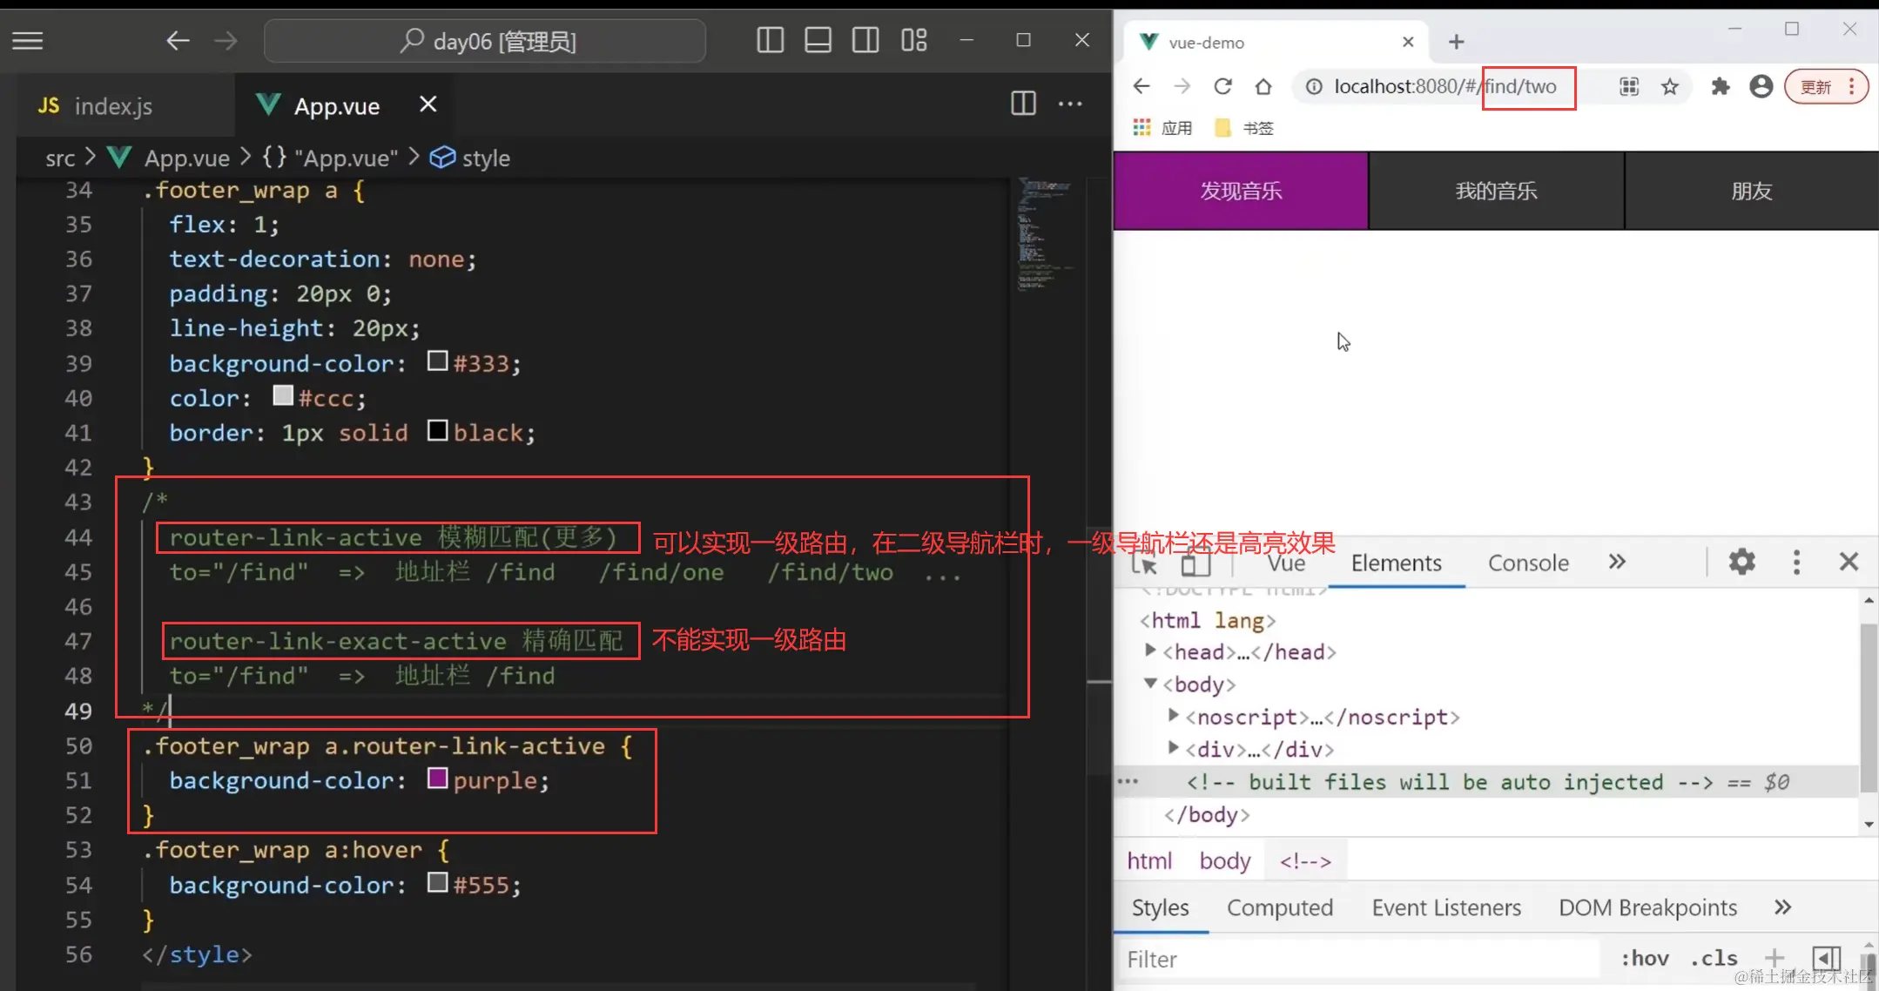Switch to the Elements DevTools tab
This screenshot has width=1879, height=991.
point(1396,563)
